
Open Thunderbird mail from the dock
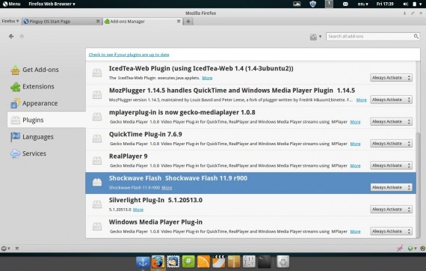(x=173, y=262)
